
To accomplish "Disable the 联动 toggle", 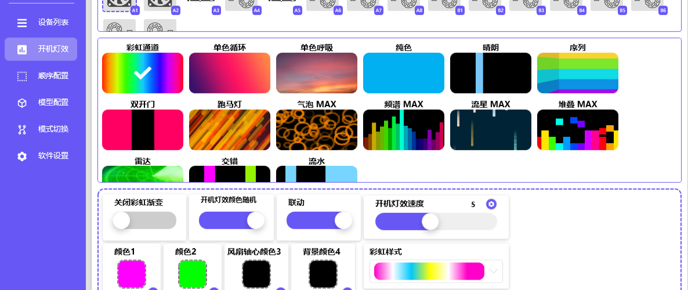I will (x=319, y=220).
